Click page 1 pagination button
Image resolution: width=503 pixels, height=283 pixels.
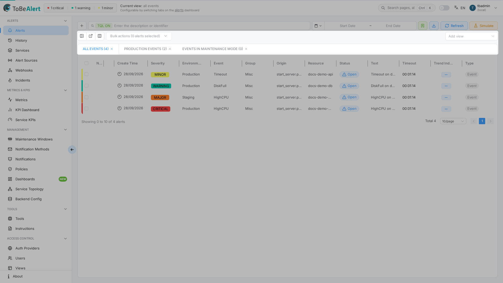(482, 121)
